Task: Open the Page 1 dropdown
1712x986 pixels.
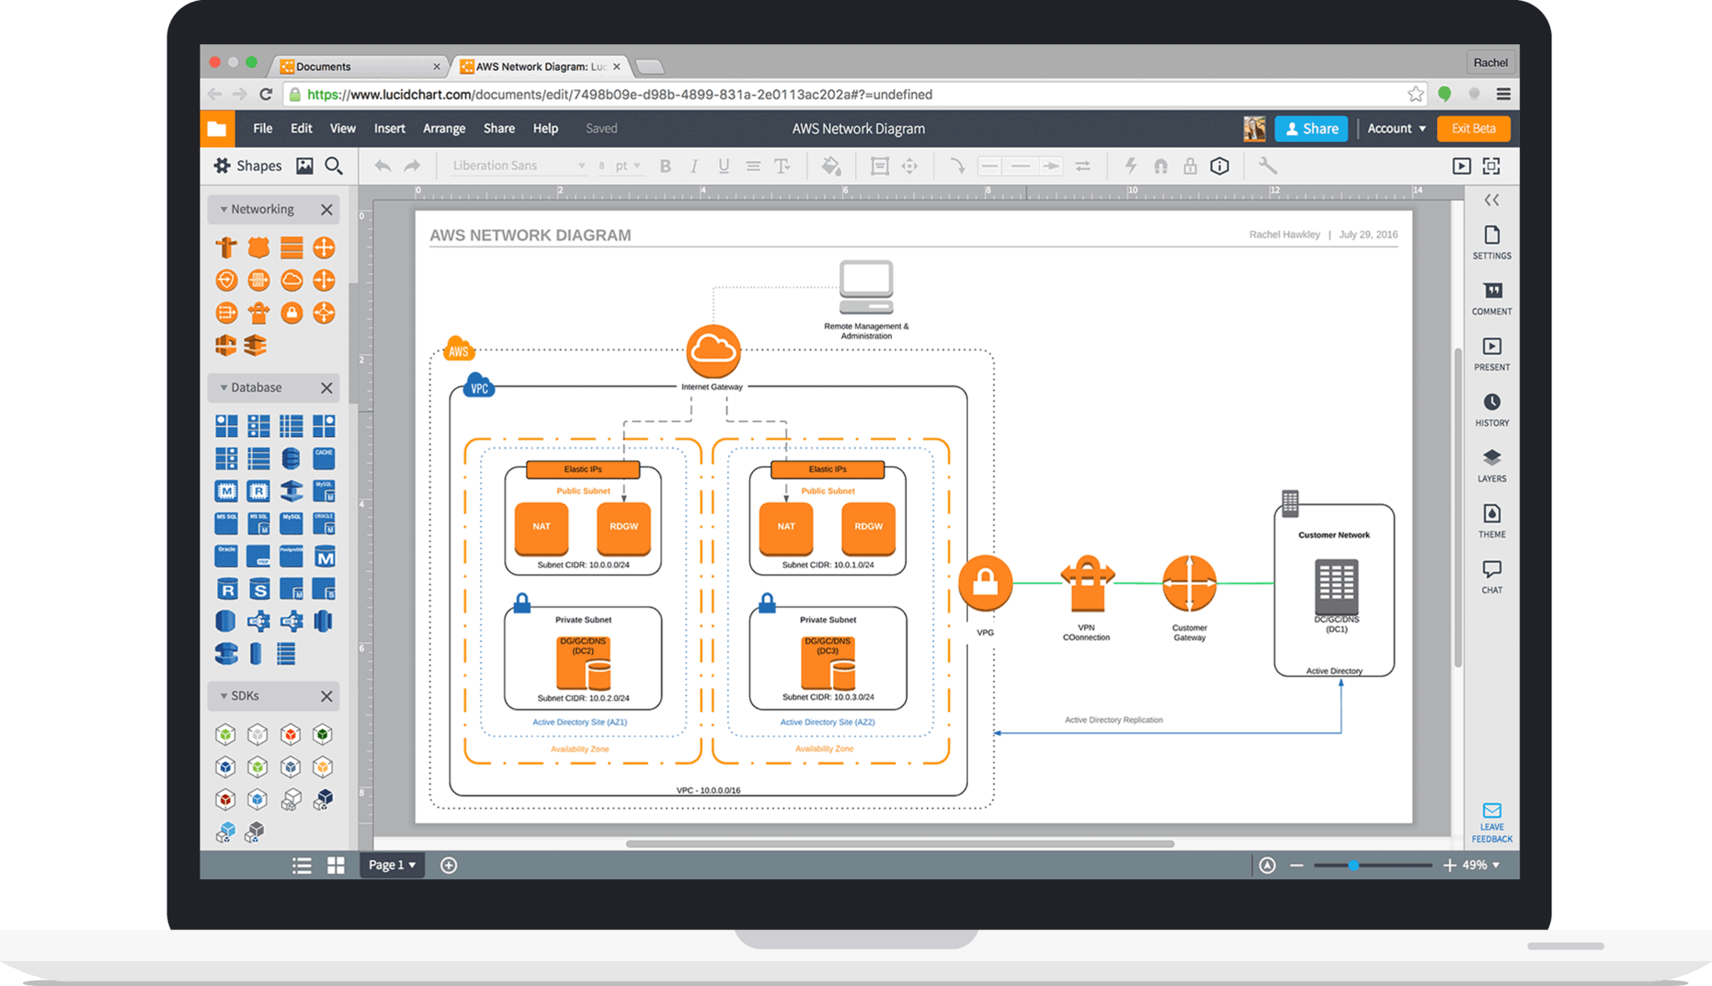Action: point(391,865)
